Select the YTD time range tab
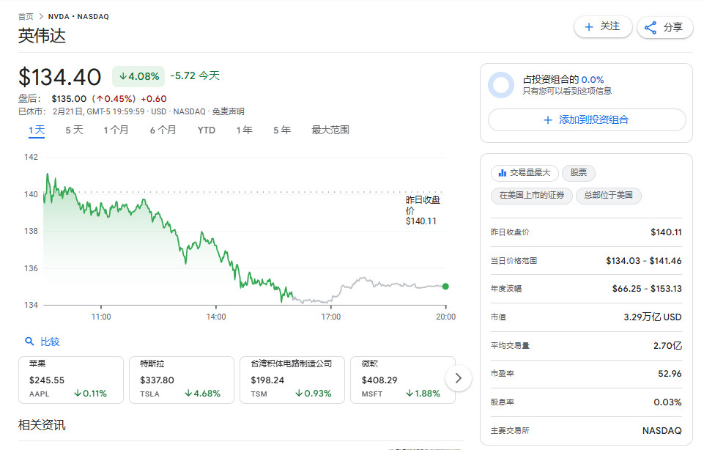Screen dimensions: 704x450 click(206, 130)
